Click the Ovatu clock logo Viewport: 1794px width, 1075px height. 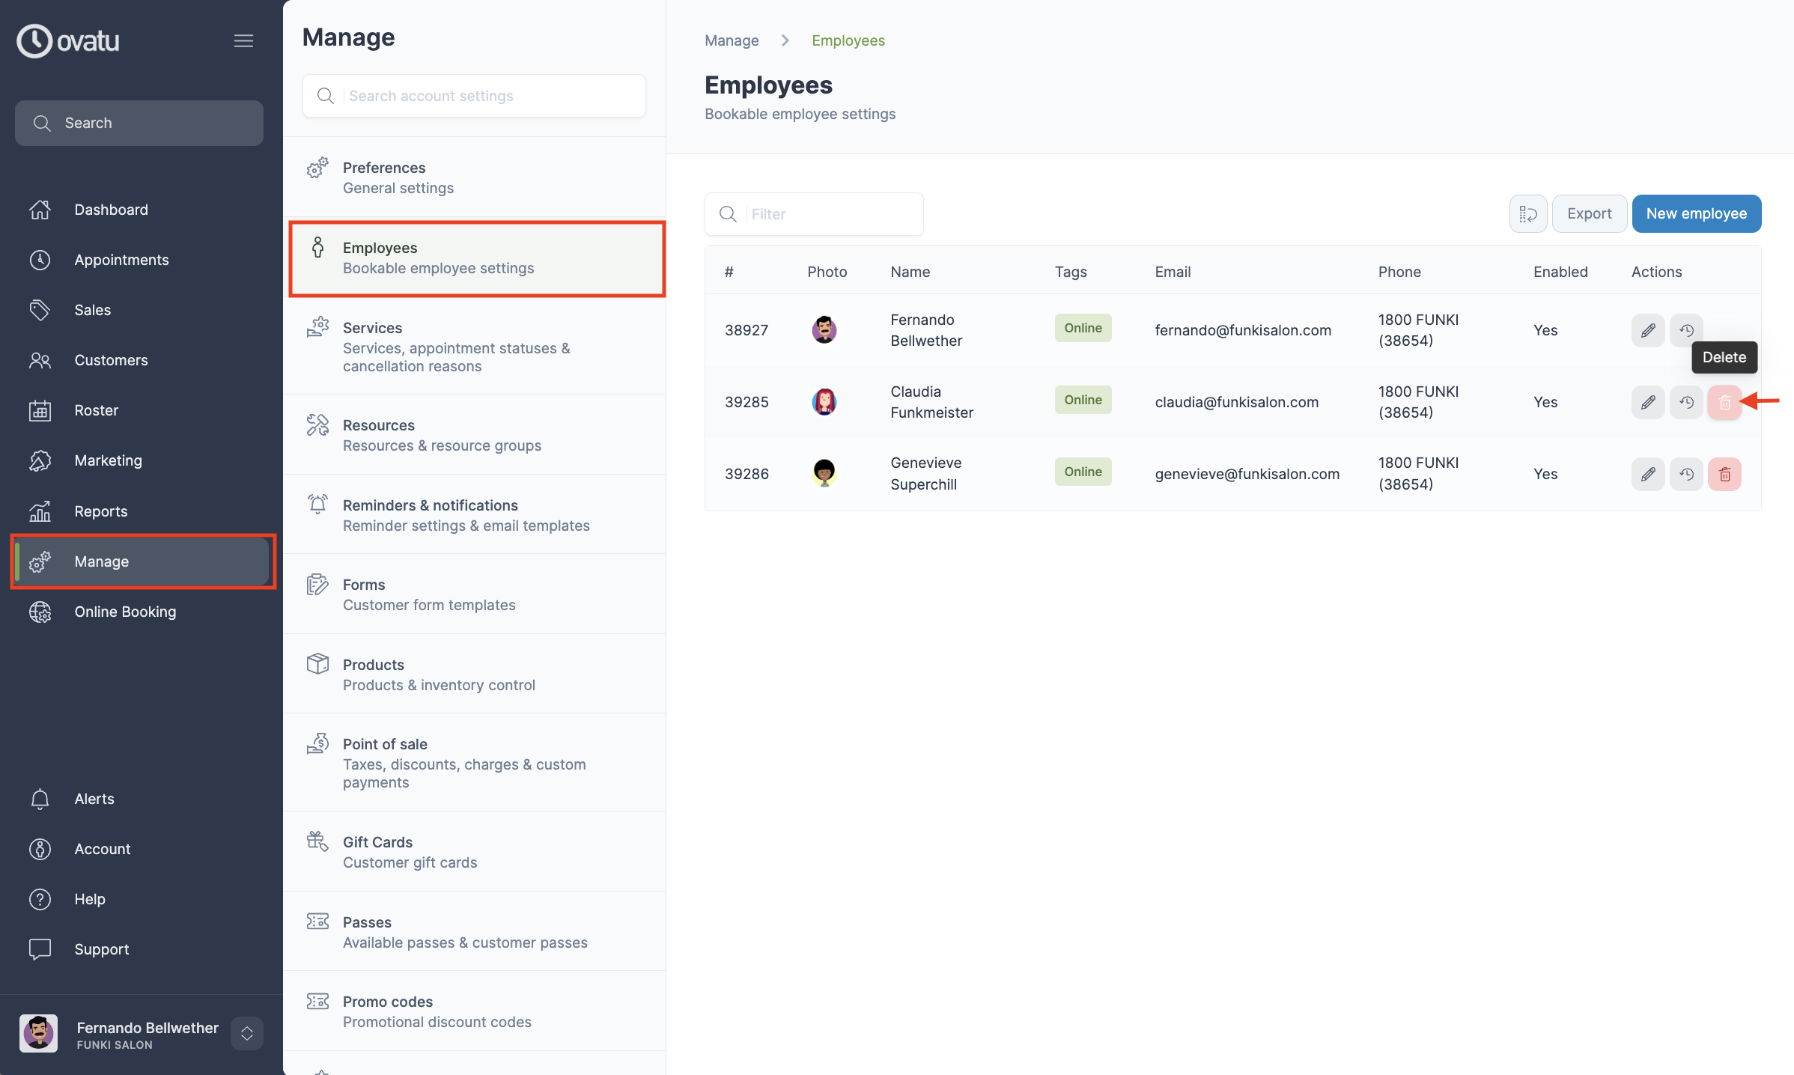(34, 40)
